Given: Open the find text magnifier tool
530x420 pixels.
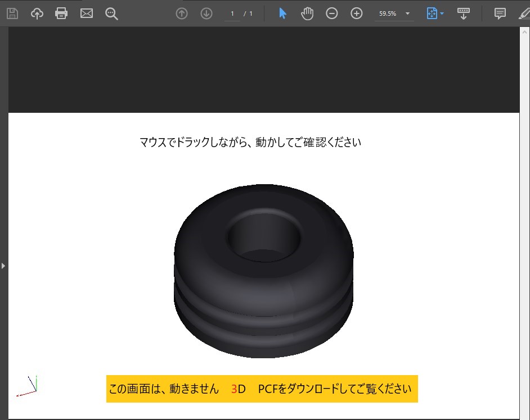Looking at the screenshot, I should 111,14.
